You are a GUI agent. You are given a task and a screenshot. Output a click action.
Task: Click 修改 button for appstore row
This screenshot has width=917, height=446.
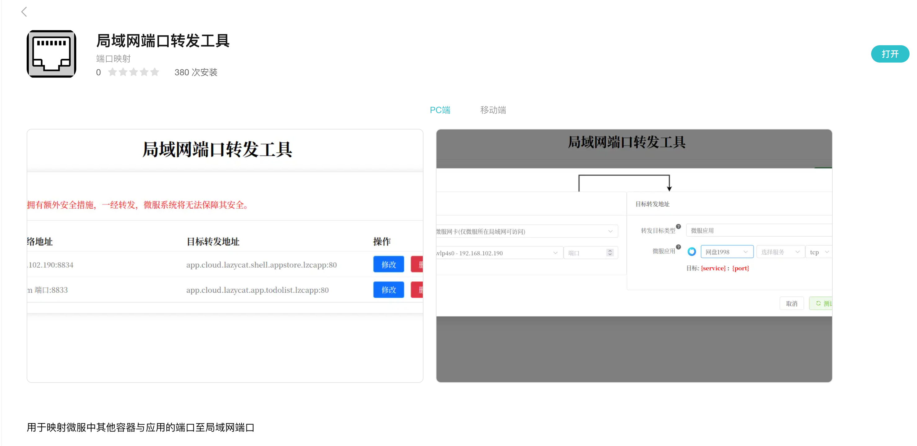pyautogui.click(x=388, y=264)
